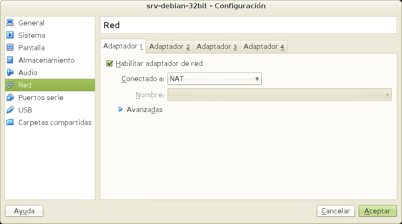Select the Audio speaker icon

(x=10, y=72)
